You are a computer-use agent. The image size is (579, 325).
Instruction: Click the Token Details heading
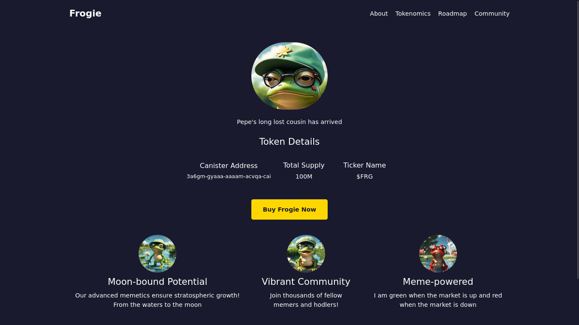[x=289, y=142]
